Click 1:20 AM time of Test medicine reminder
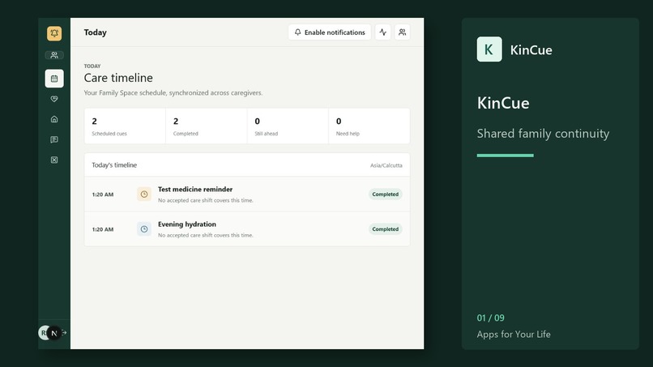Image resolution: width=653 pixels, height=367 pixels. pyautogui.click(x=103, y=194)
